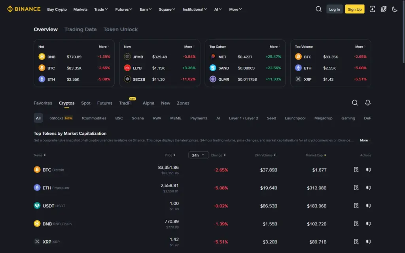Click the price alert bell icon
Viewport: 405px width, 253px height.
[368, 103]
